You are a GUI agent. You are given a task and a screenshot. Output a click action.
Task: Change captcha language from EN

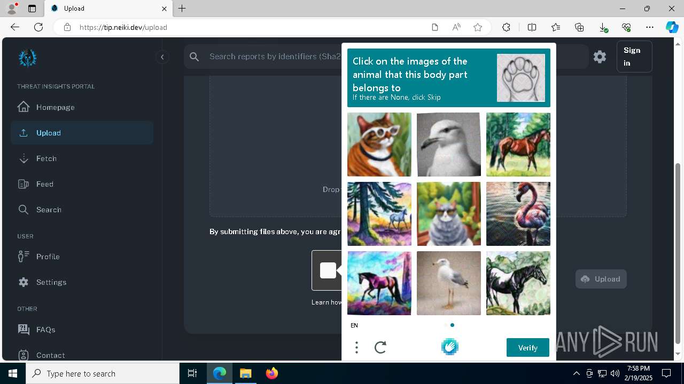pos(354,325)
